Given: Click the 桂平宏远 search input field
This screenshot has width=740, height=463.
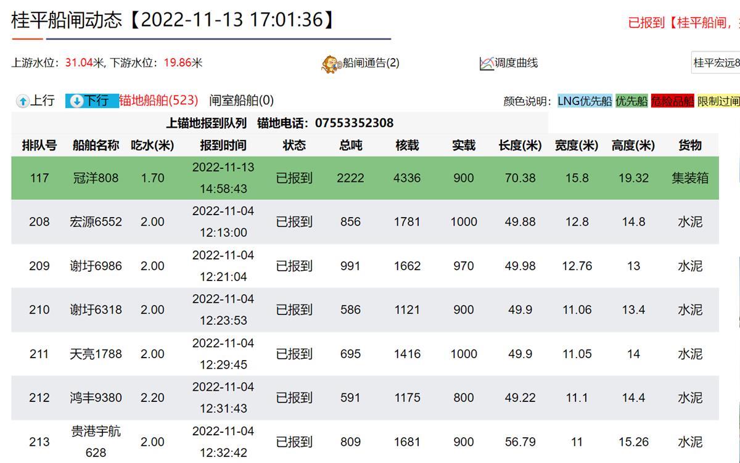Looking at the screenshot, I should (715, 63).
